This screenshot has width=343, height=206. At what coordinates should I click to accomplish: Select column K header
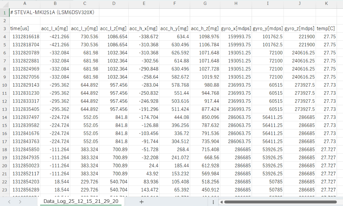(326, 4)
